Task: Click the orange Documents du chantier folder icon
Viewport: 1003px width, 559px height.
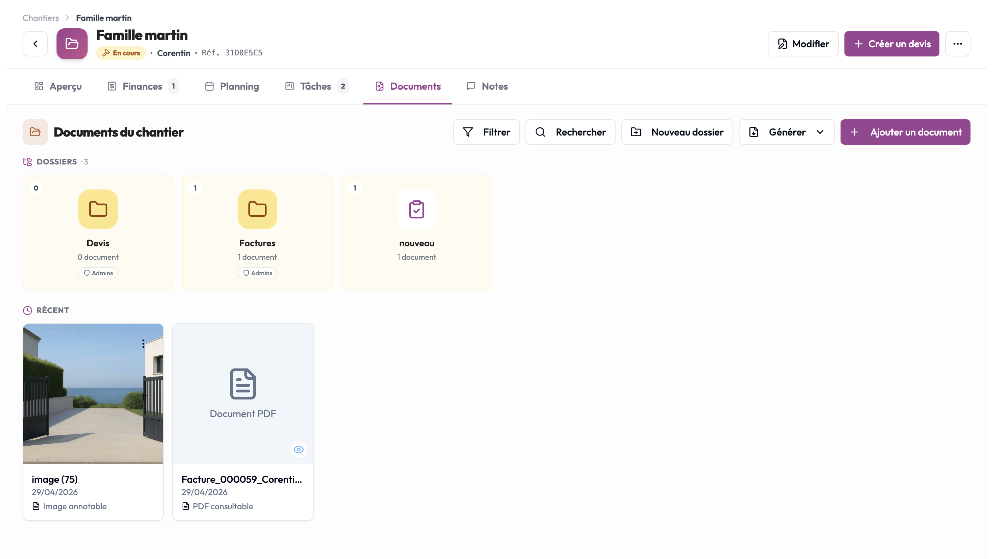Action: (35, 132)
